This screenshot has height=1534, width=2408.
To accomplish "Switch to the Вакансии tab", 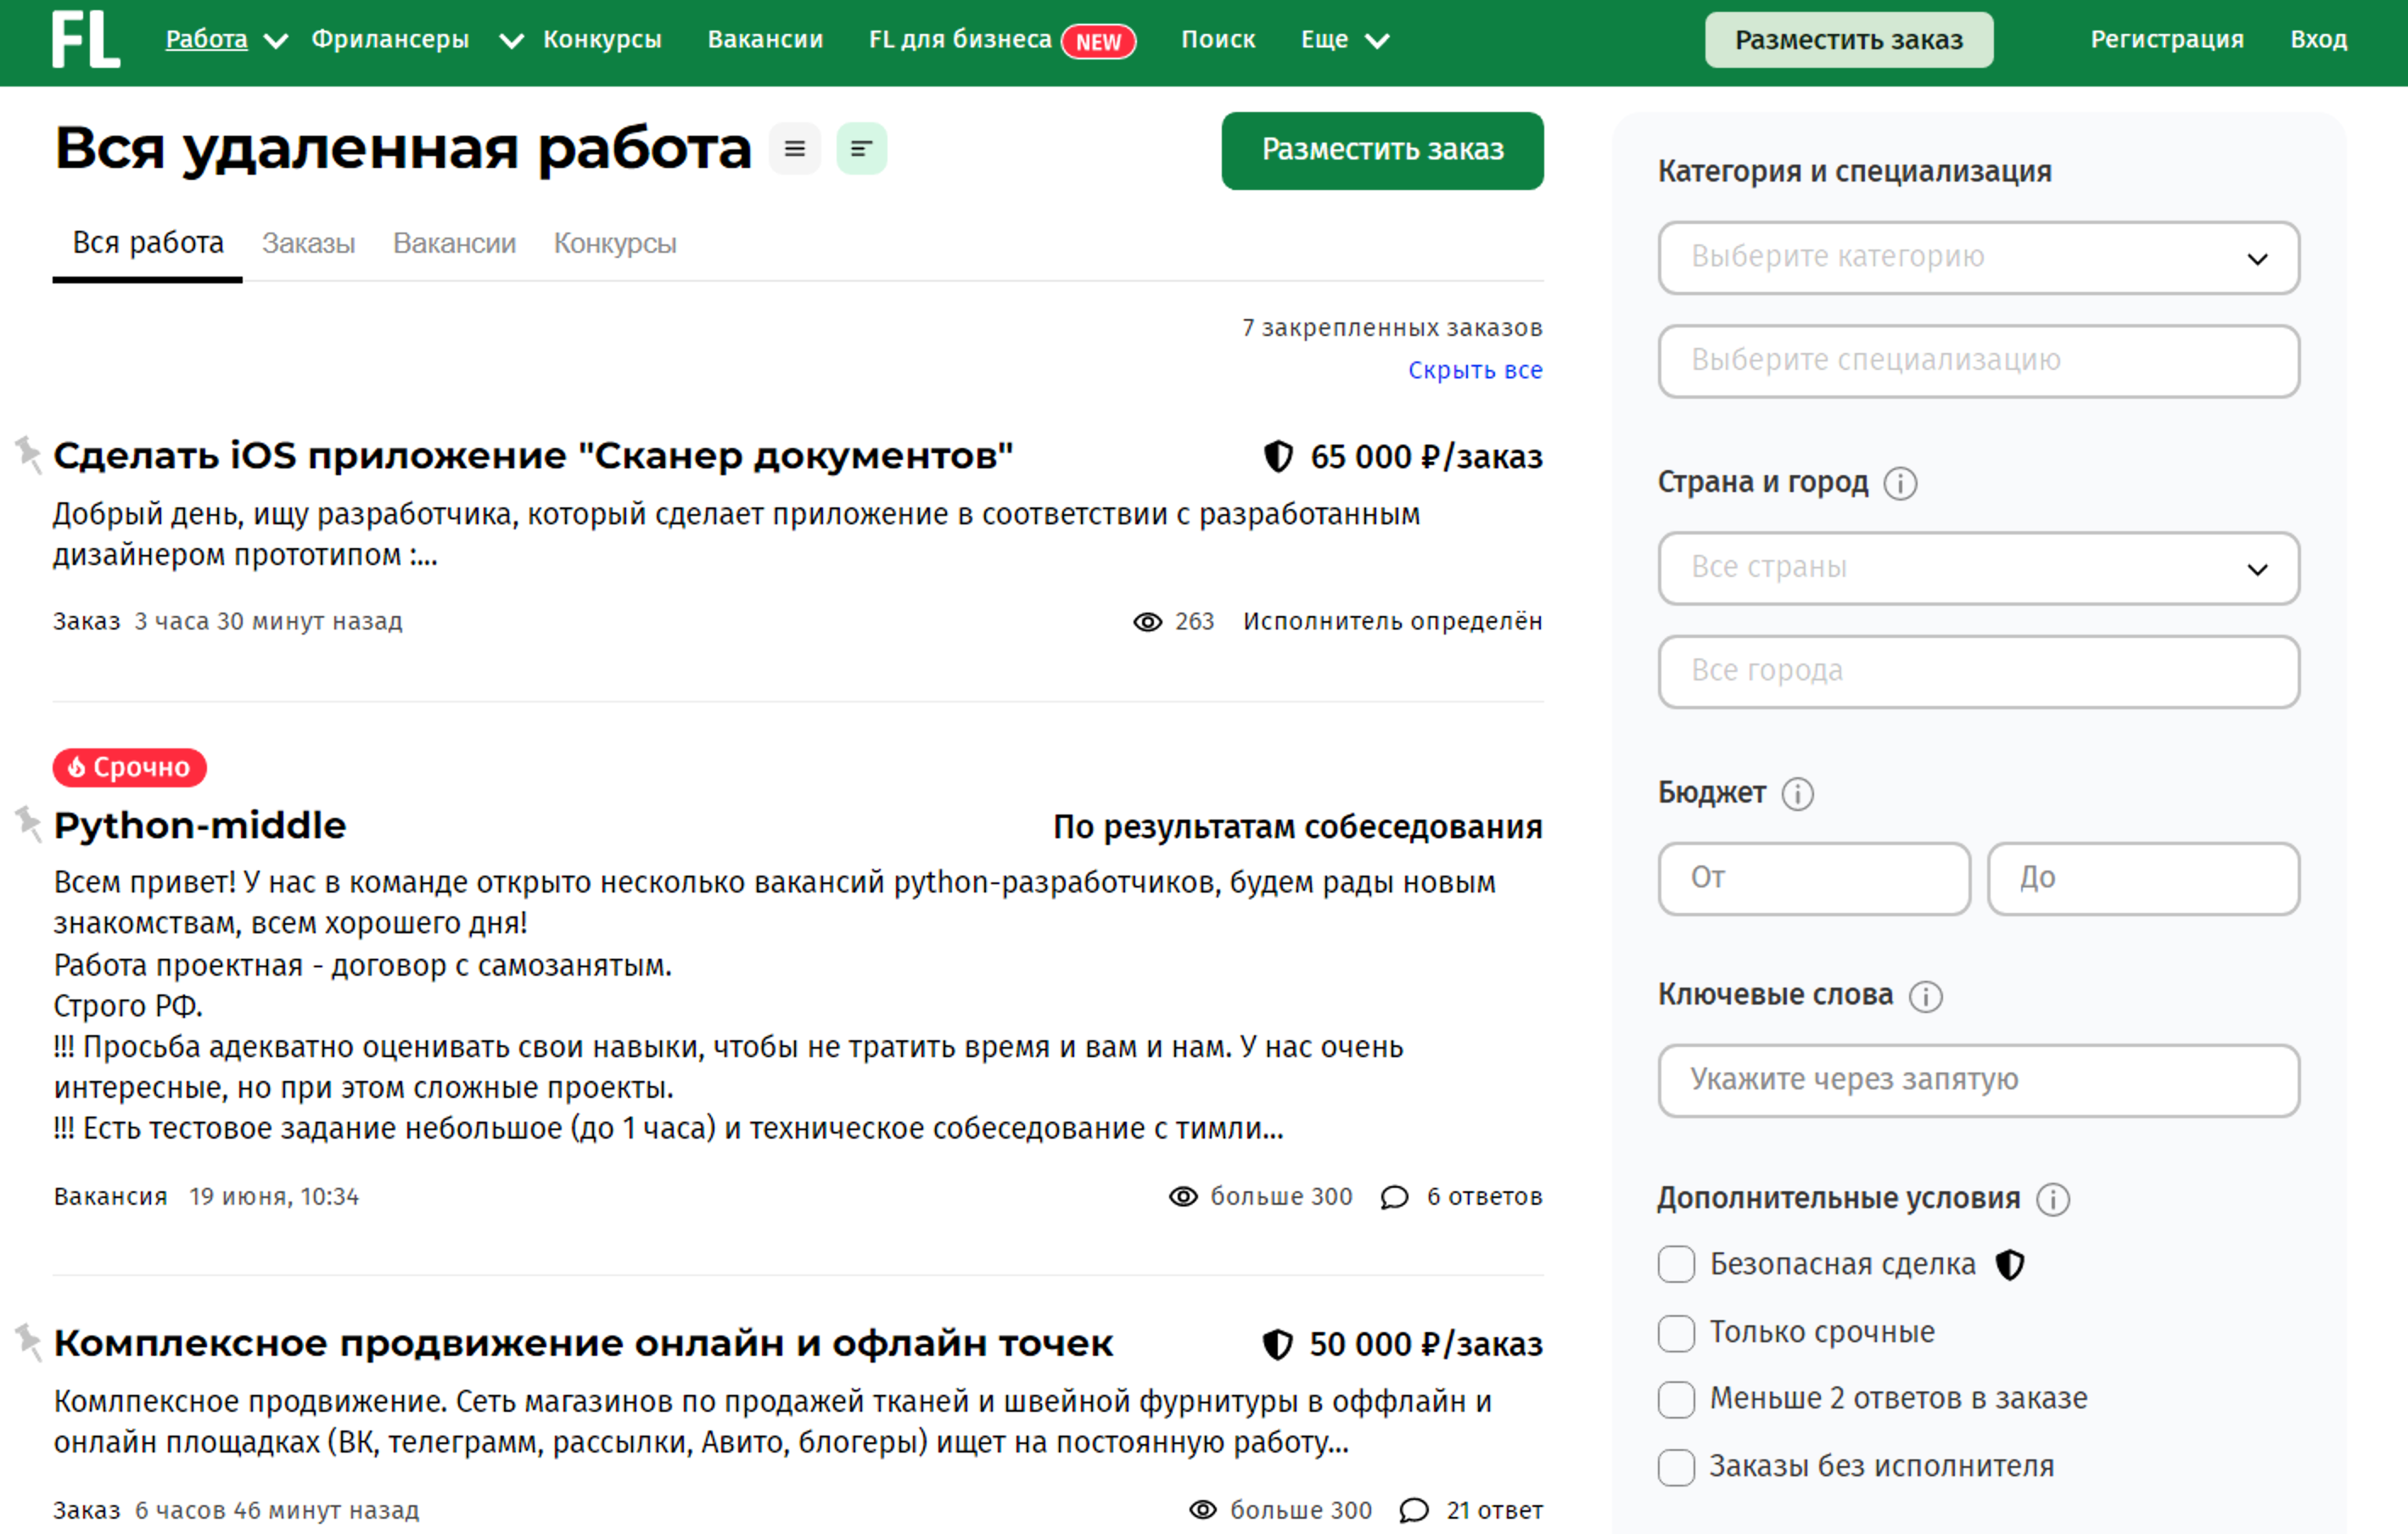I will pyautogui.click(x=454, y=243).
